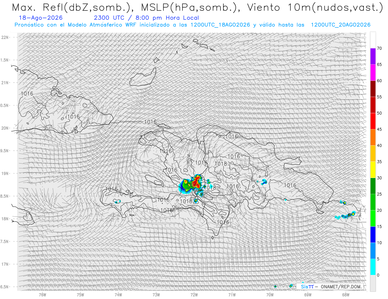Click the '70W' longitude axis label
This screenshot has width=388, height=299.
click(270, 294)
